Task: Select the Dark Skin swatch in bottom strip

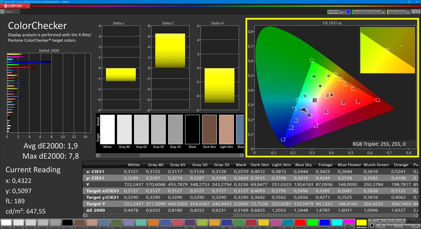Action: pos(79,223)
